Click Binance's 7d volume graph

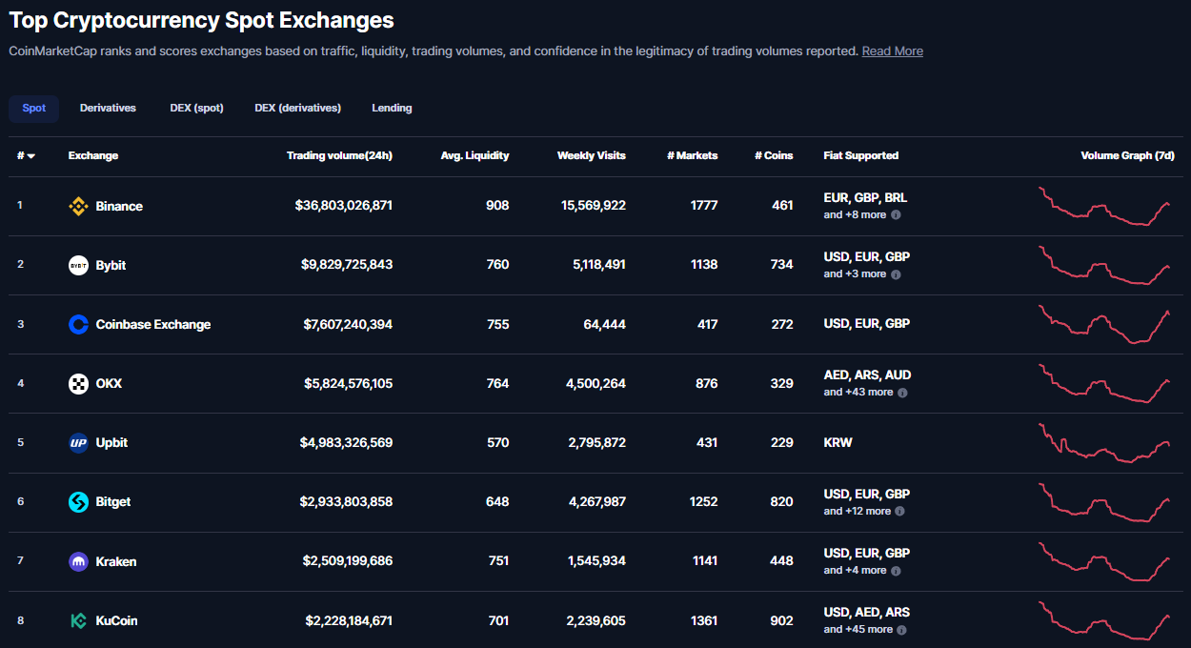tap(1105, 206)
